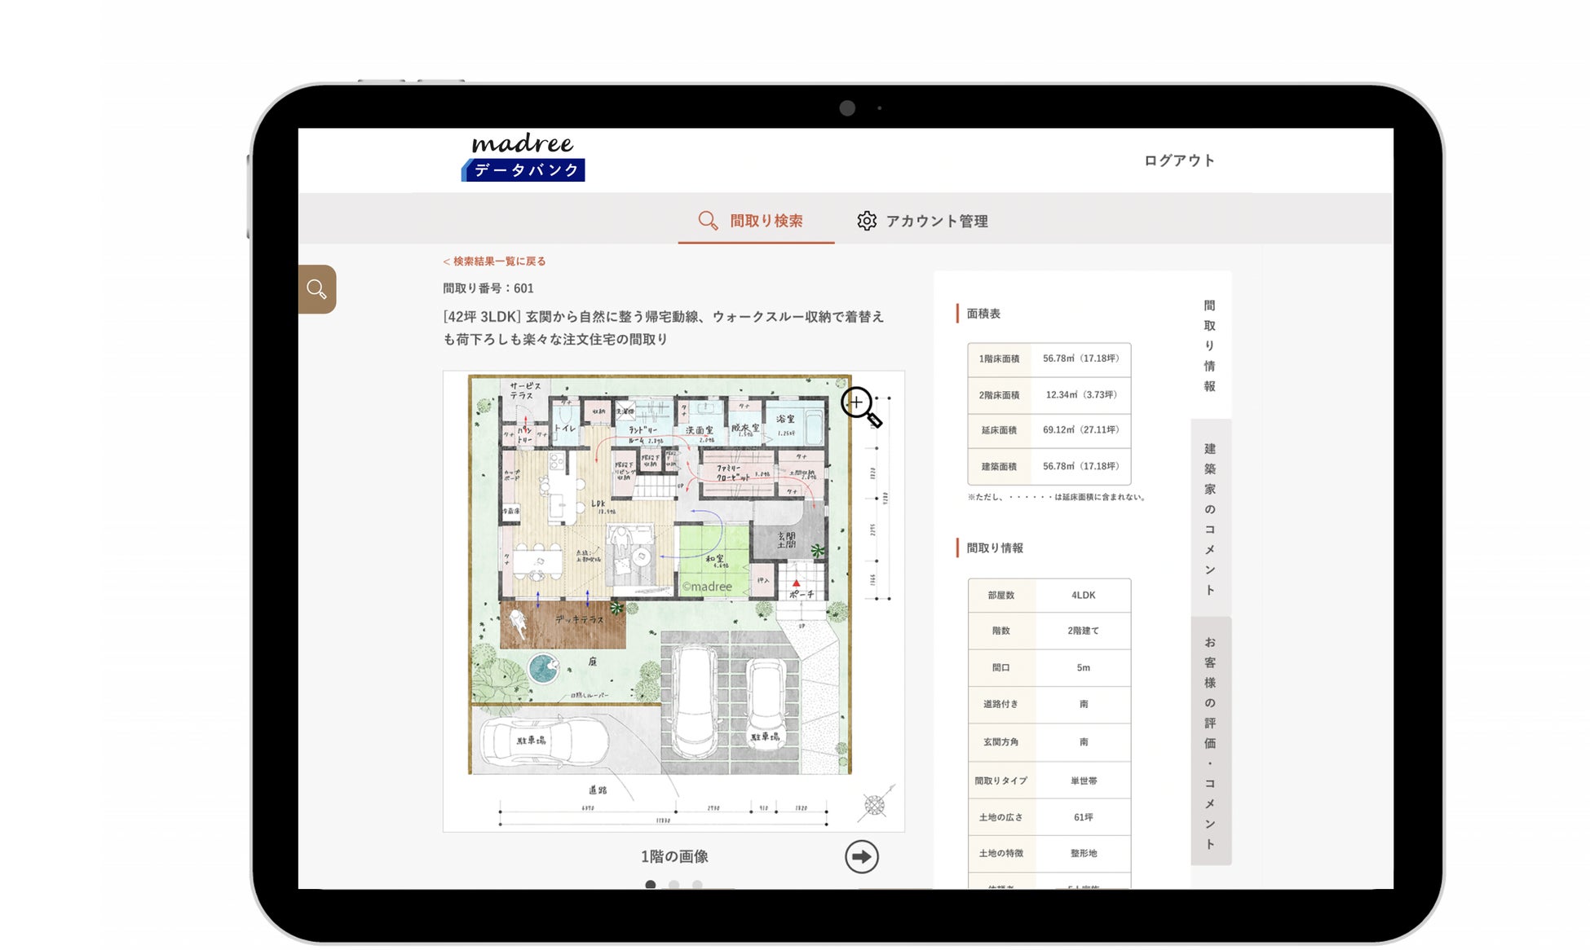Viewport: 1590px width, 950px height.
Task: Select the first carousel dot indicator
Action: click(x=650, y=885)
